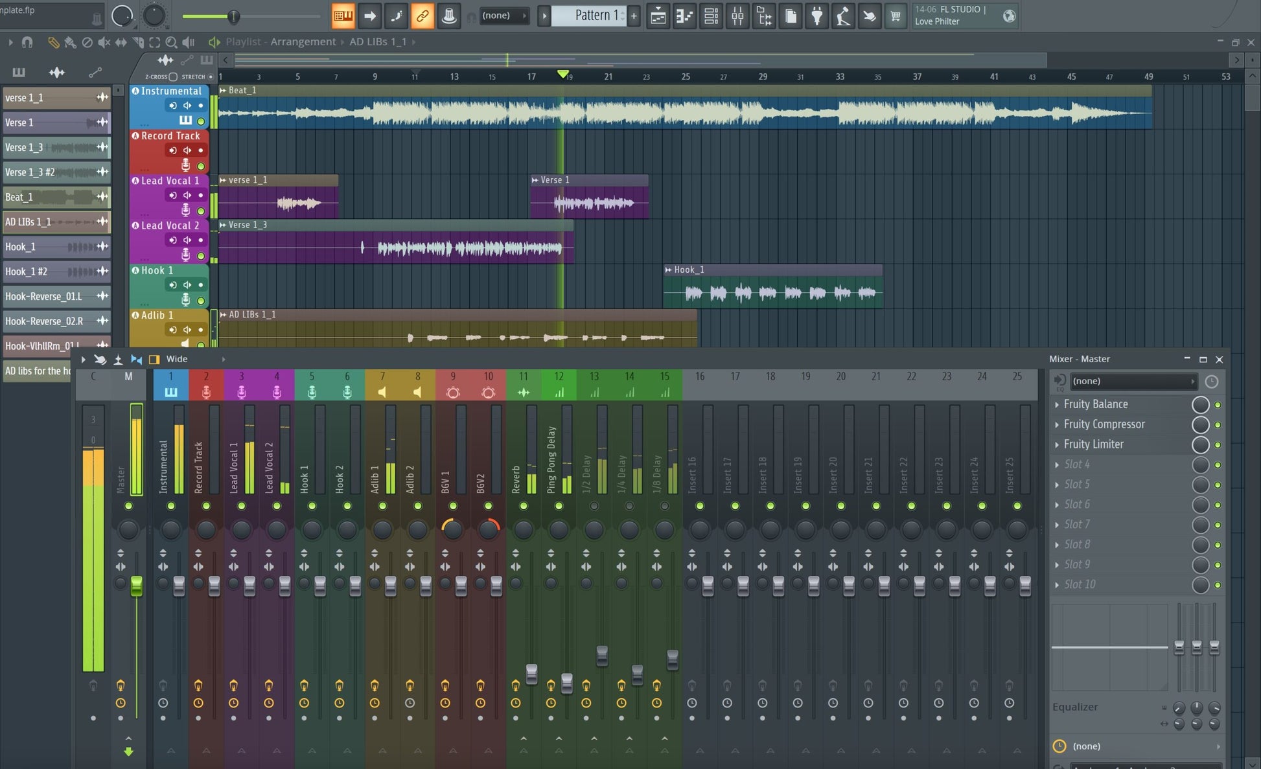This screenshot has width=1261, height=769.
Task: Mute the Reverb mixer channel
Action: pyautogui.click(x=524, y=505)
